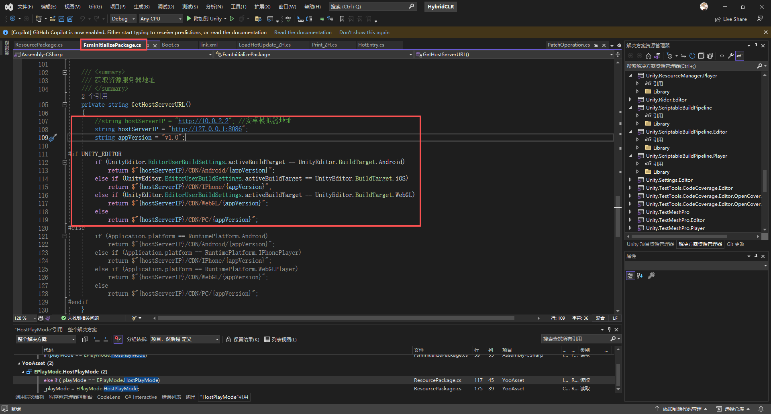Image resolution: width=771 pixels, height=414 pixels.
Task: Pin the references results panel
Action: (x=609, y=329)
